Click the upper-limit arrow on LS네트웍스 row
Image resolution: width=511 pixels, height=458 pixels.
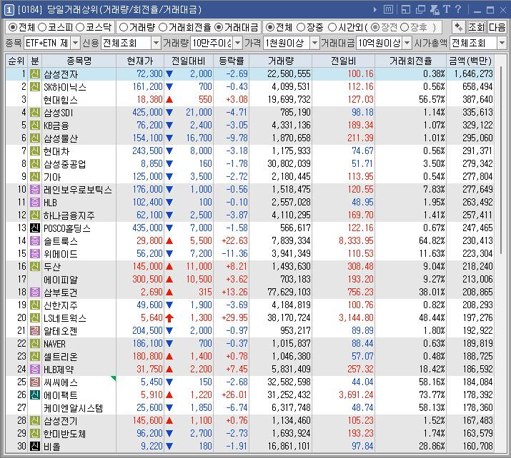[169, 317]
